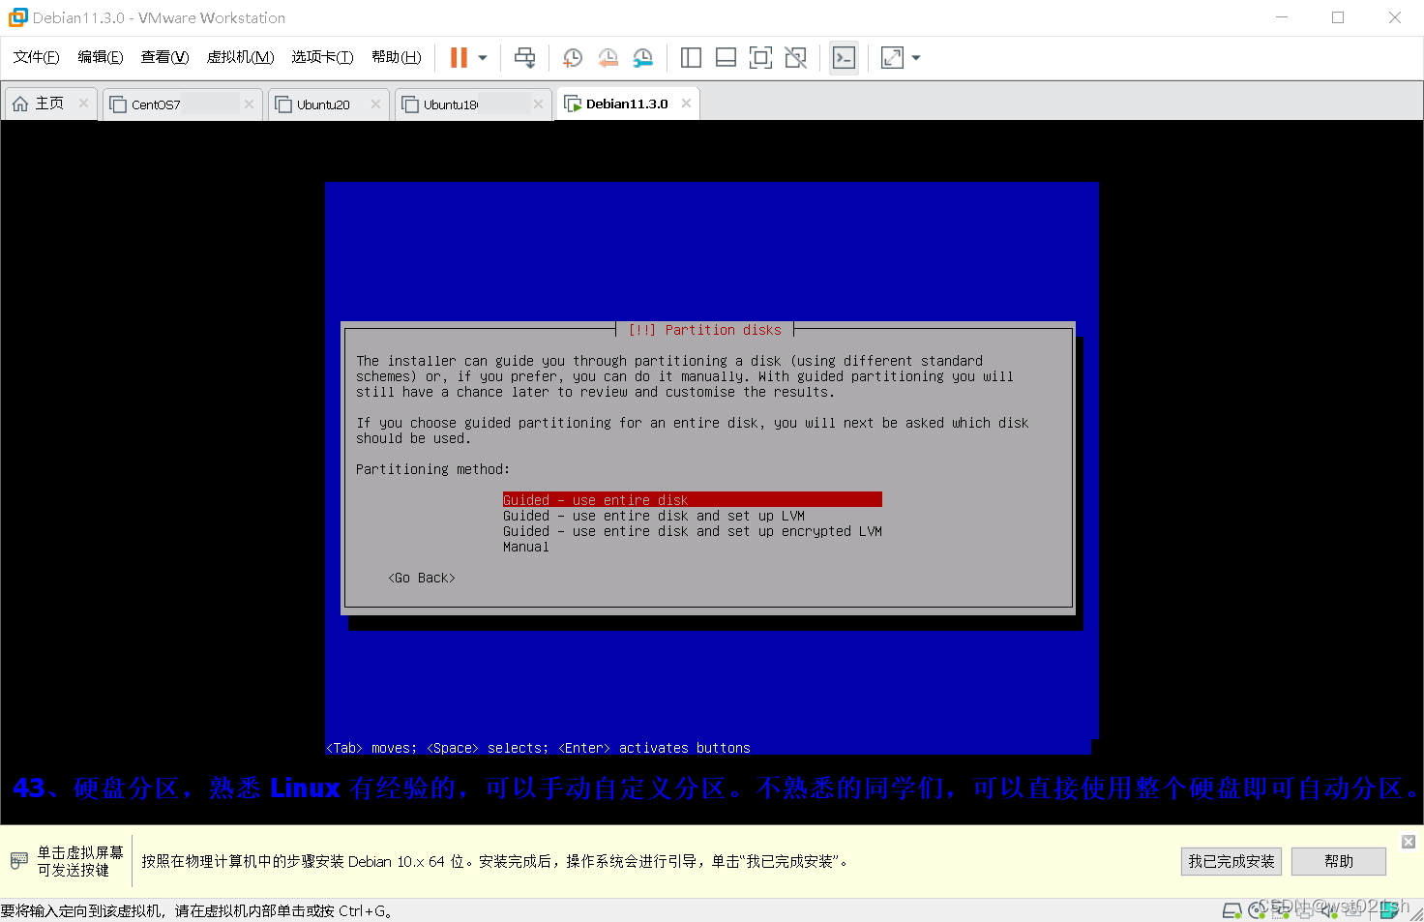1424x922 pixels.
Task: Click the 我已完成安装 button
Action: 1231,861
